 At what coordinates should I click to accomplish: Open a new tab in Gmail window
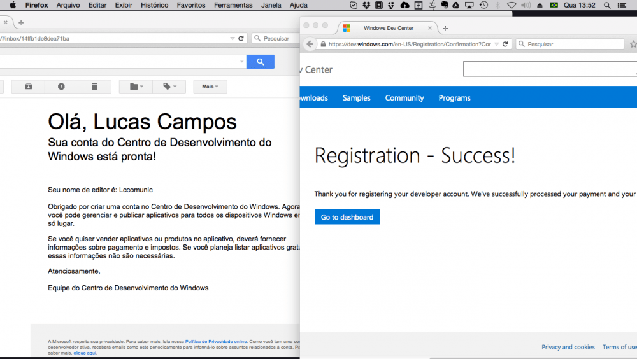(21, 23)
